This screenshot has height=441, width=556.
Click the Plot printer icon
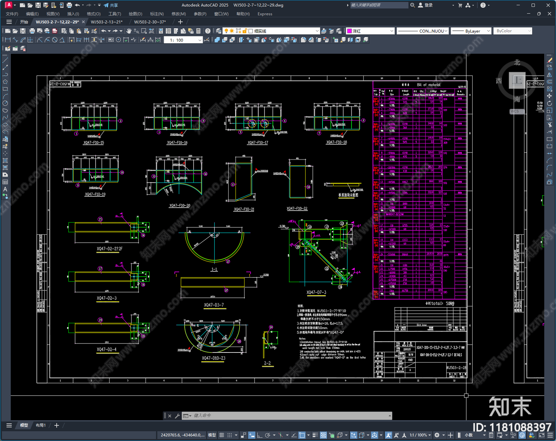pyautogui.click(x=32, y=31)
